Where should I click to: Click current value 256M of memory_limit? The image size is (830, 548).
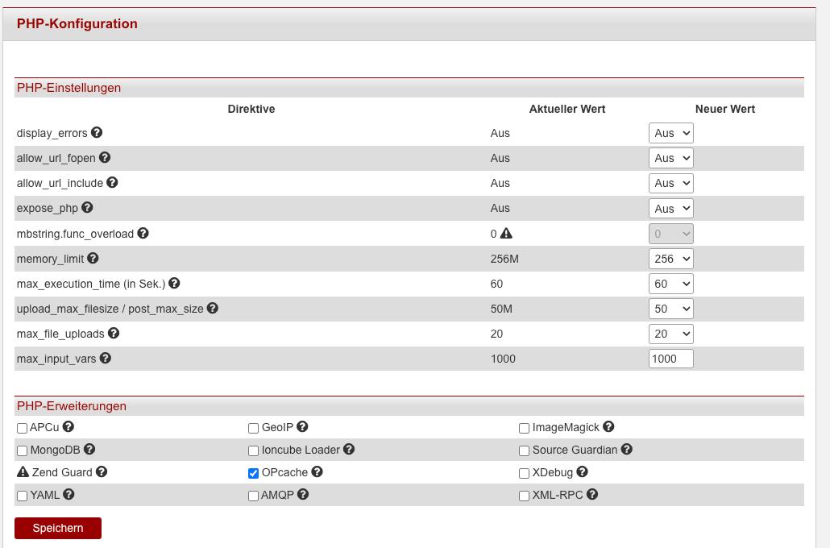[504, 259]
